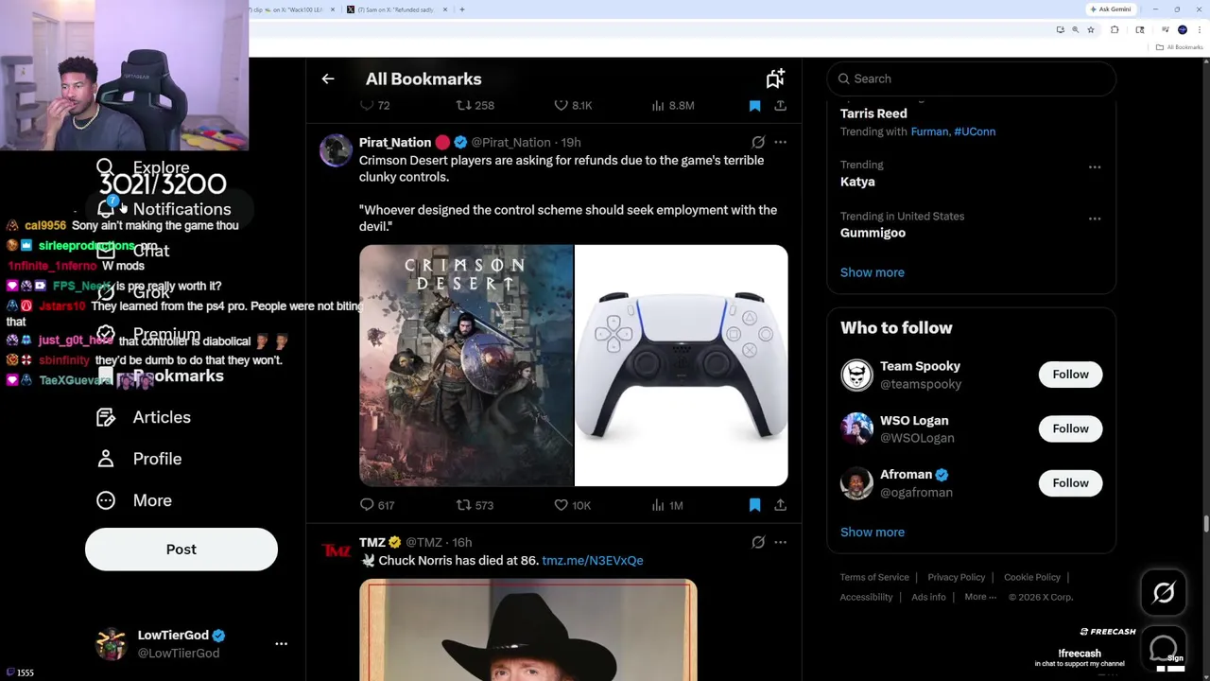Open WSO Logan's avatar
Image resolution: width=1210 pixels, height=681 pixels.
tap(856, 428)
